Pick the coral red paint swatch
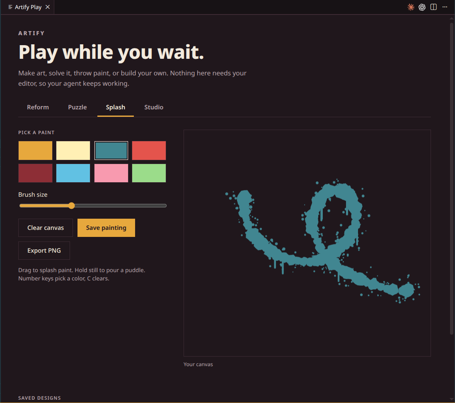This screenshot has width=455, height=403. (149, 151)
